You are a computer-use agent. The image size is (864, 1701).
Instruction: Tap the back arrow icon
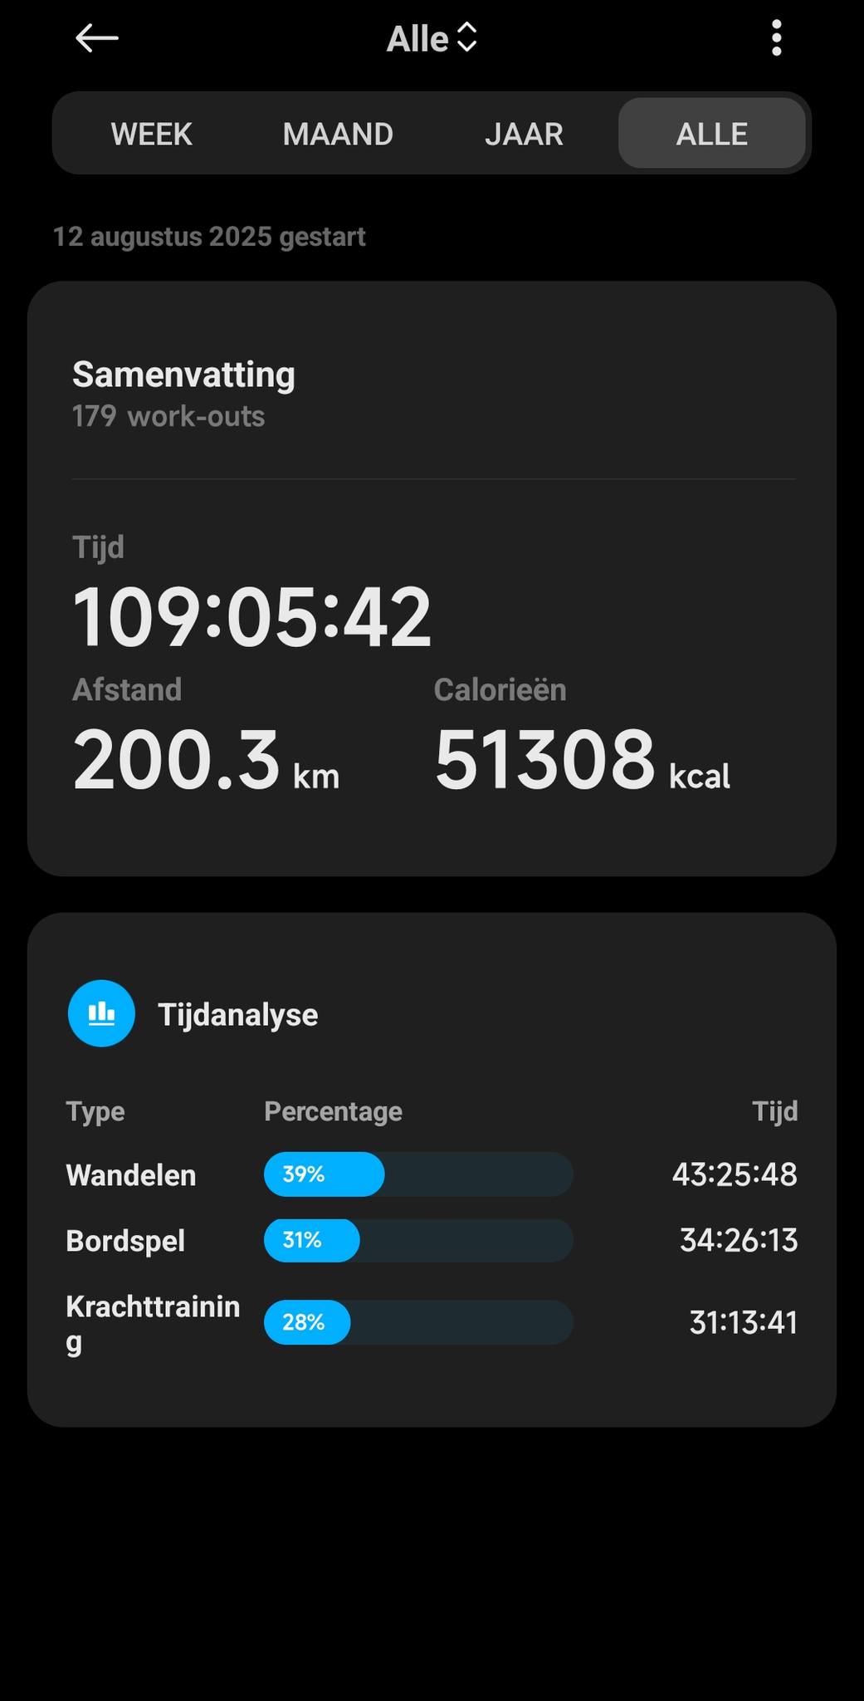click(x=97, y=38)
